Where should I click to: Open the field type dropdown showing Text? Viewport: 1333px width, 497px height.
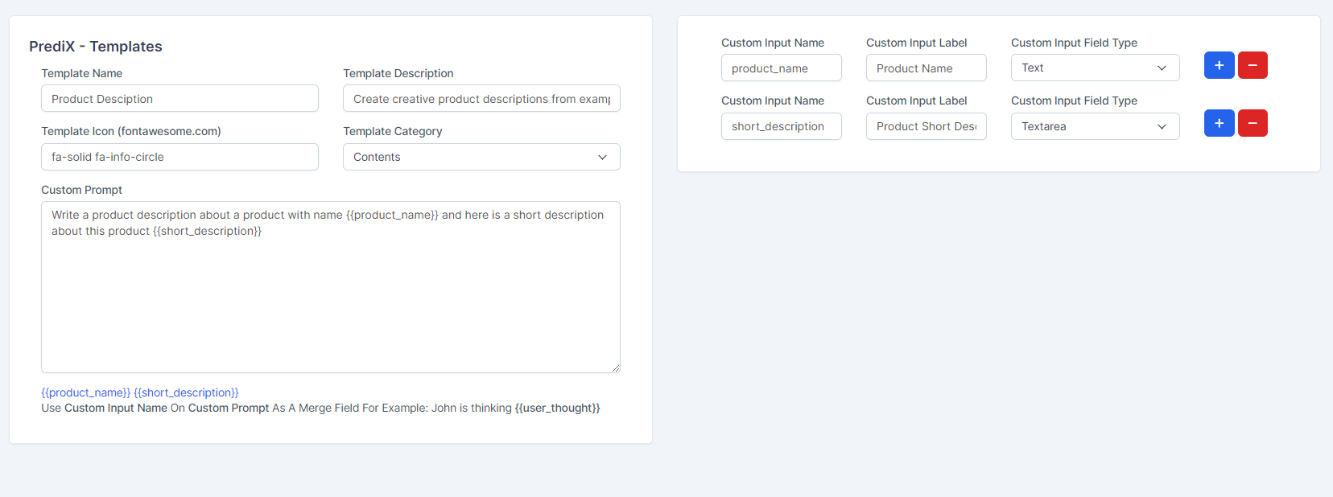point(1095,68)
